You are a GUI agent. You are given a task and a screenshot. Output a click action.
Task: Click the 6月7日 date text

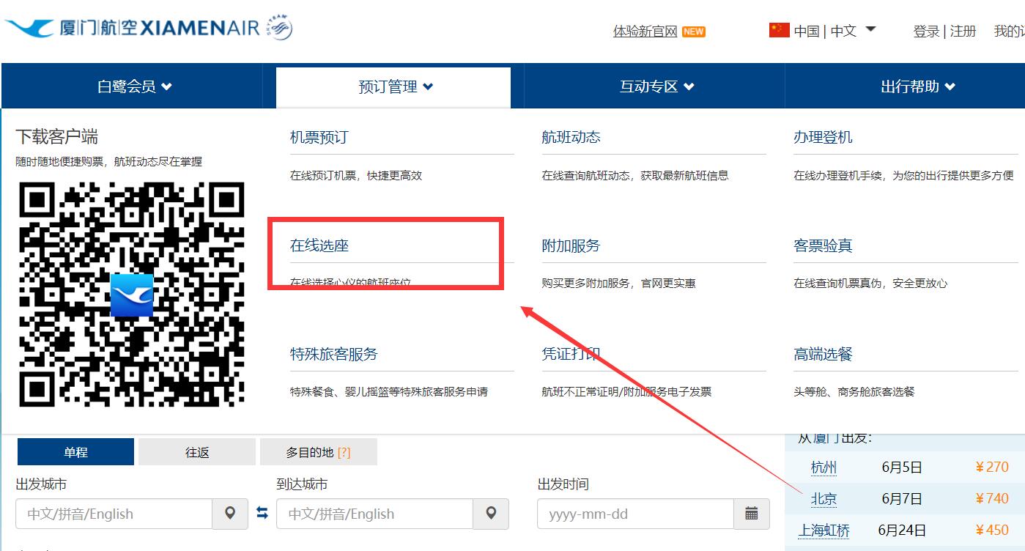coord(902,499)
